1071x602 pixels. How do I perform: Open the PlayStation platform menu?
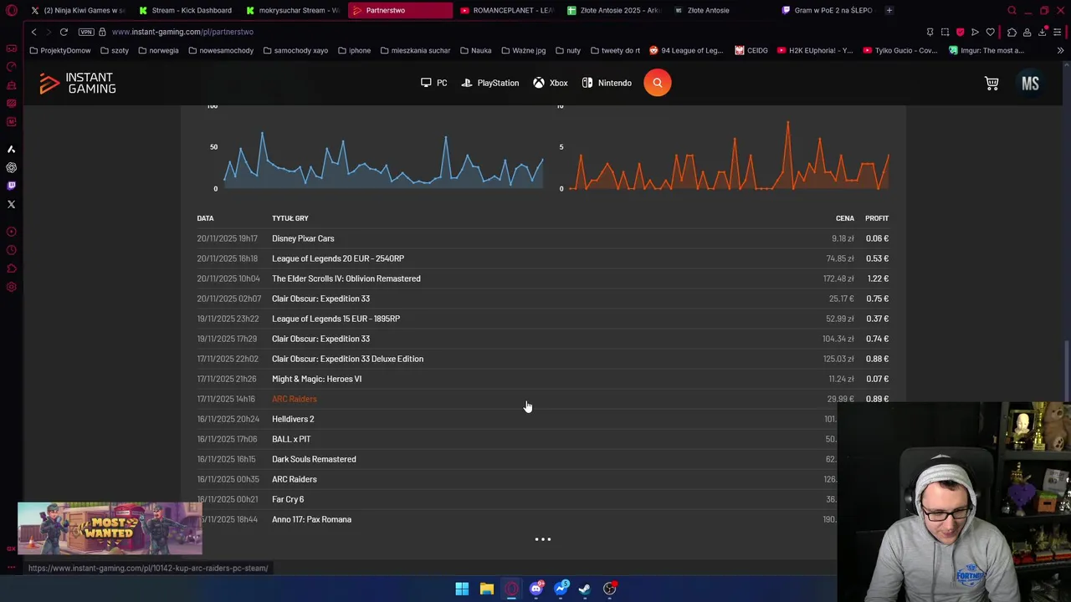(490, 83)
